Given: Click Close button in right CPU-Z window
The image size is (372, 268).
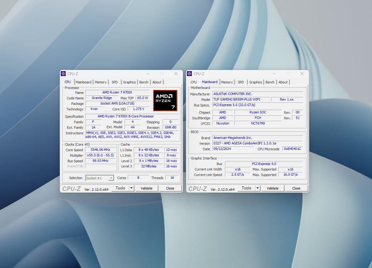Looking at the screenshot, I should [x=296, y=188].
